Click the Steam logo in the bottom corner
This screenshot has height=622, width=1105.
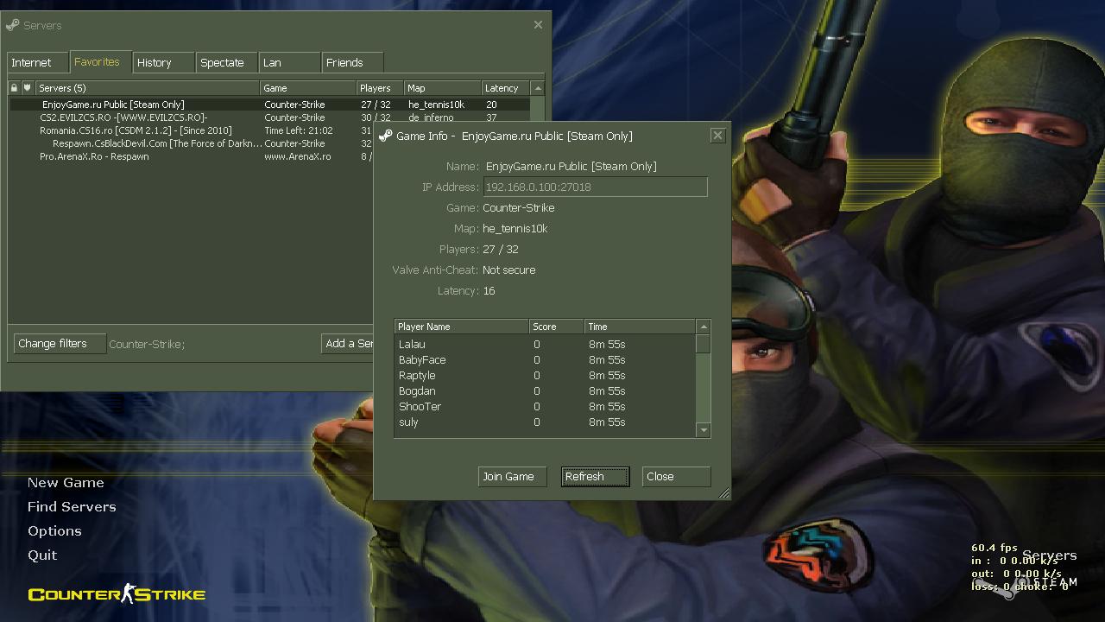(1006, 589)
